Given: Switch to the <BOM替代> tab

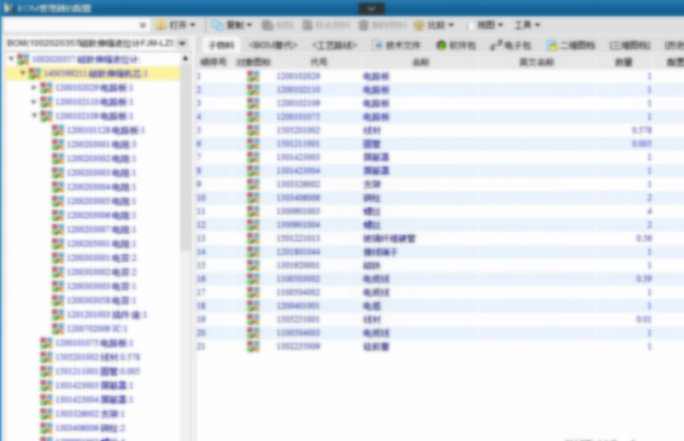Looking at the screenshot, I should [273, 45].
